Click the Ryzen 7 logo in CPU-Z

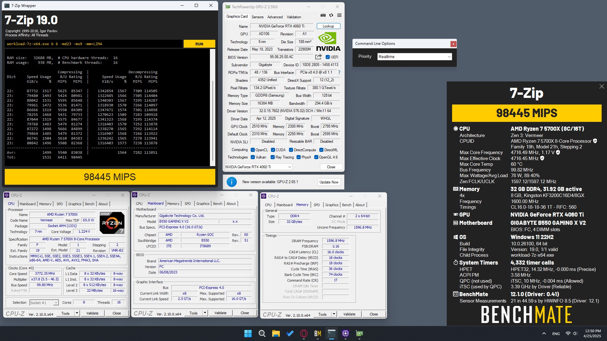coord(112,223)
